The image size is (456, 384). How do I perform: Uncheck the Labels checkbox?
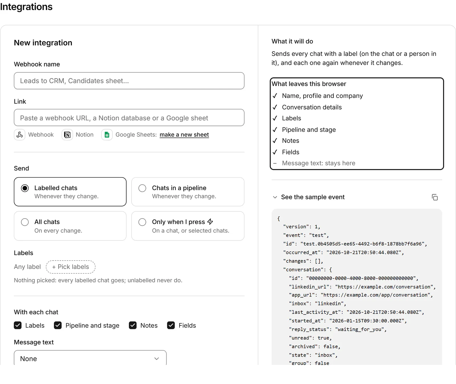tap(18, 325)
